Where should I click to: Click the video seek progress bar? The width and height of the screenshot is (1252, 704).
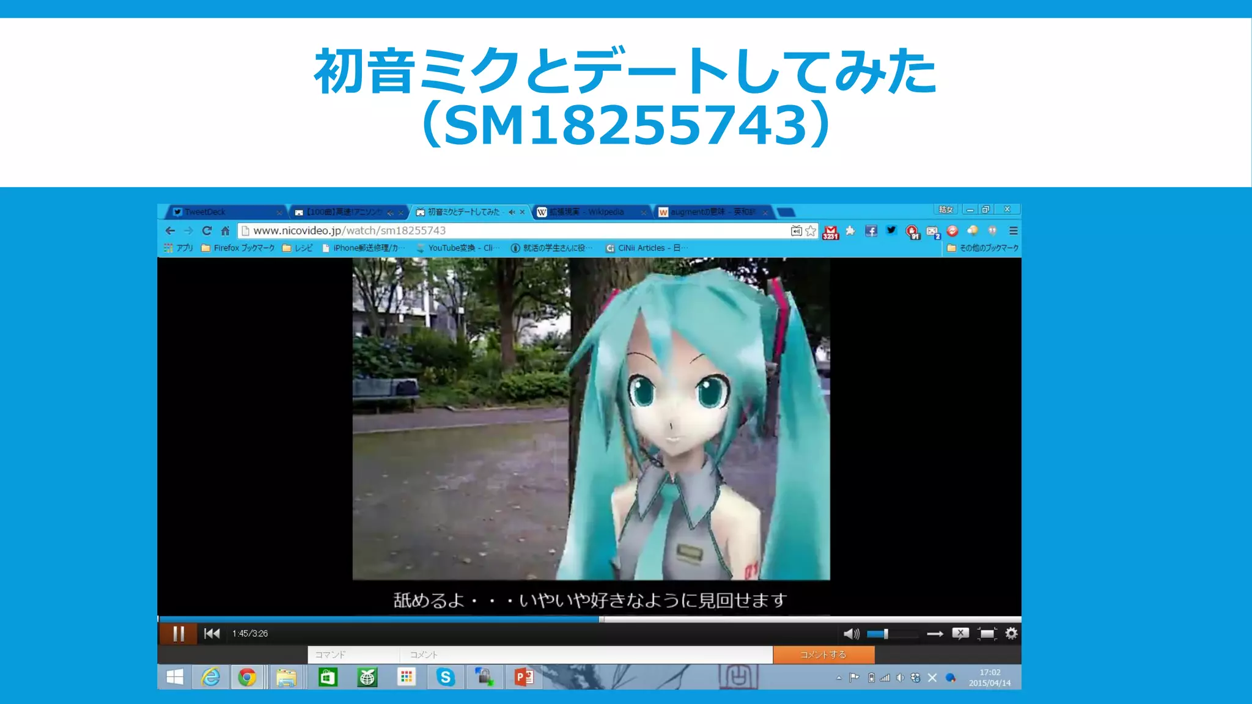[589, 619]
